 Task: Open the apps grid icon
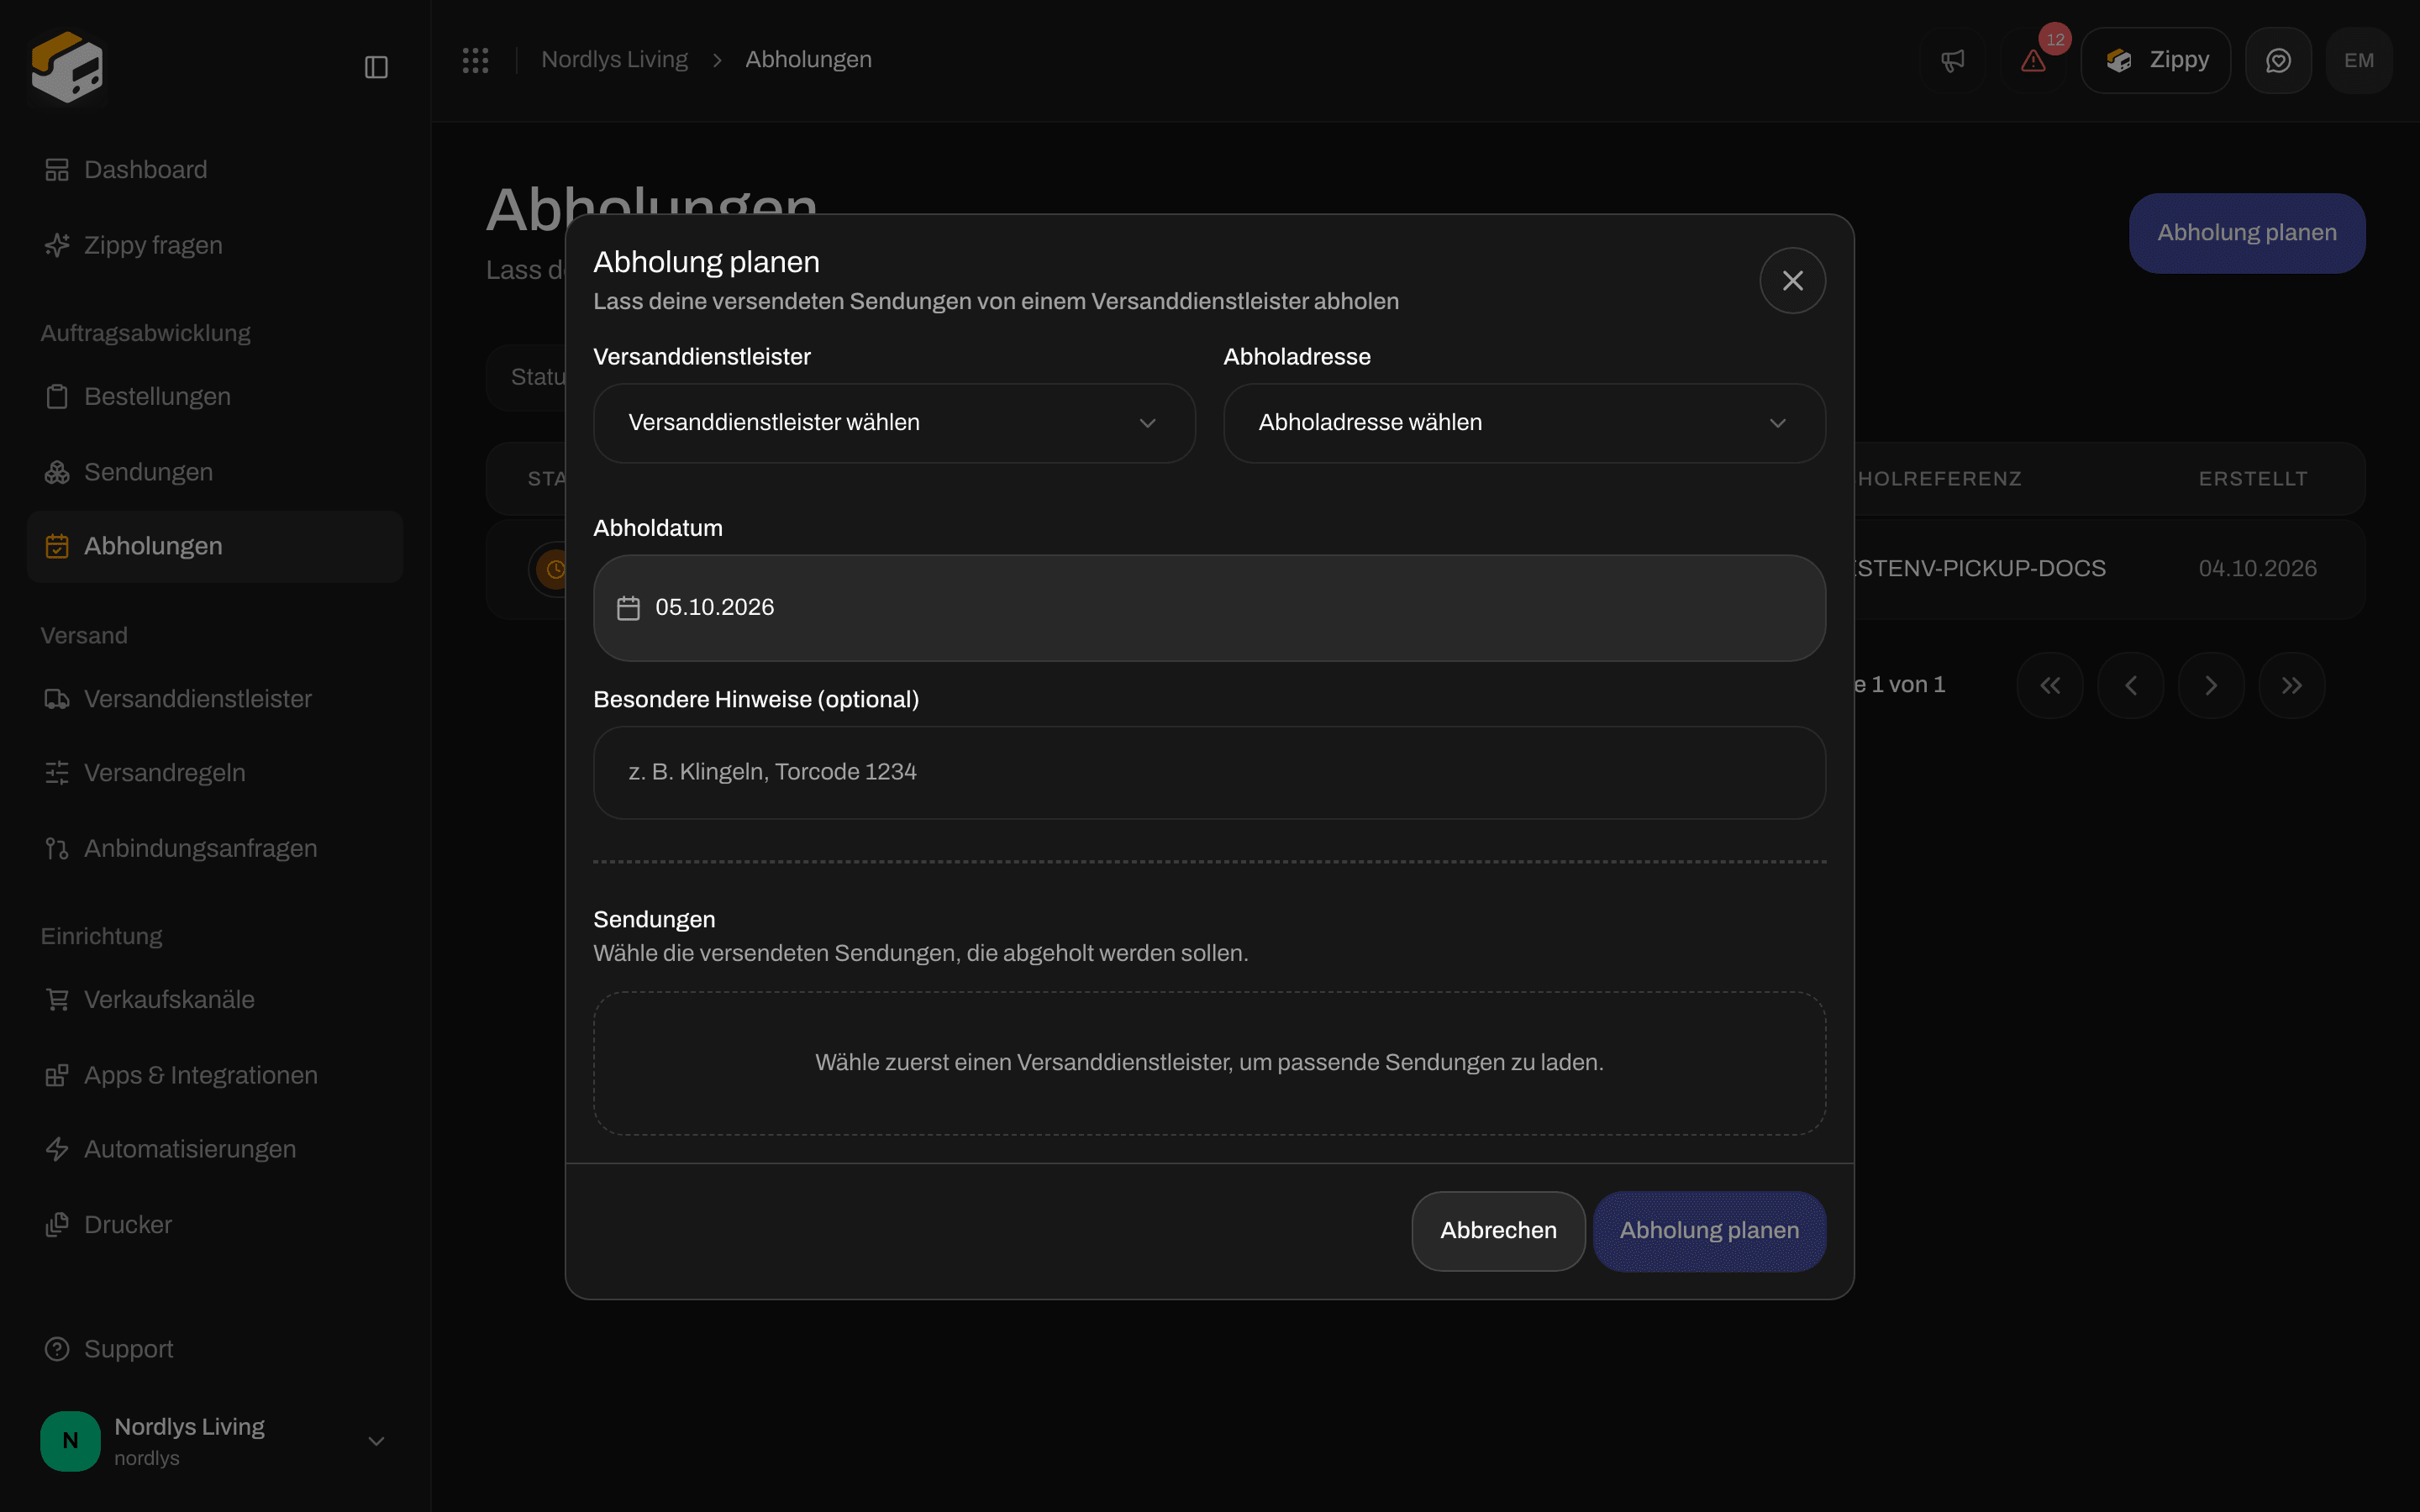[475, 60]
